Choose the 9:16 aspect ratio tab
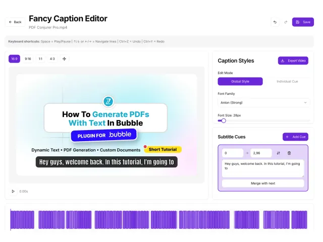 [28, 59]
